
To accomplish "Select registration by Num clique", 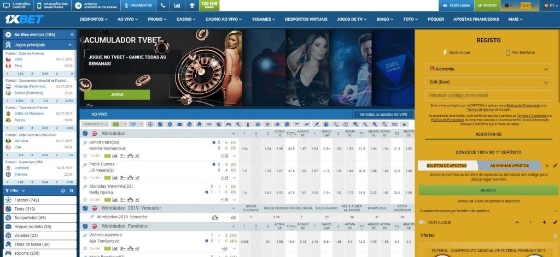I will coord(457,53).
